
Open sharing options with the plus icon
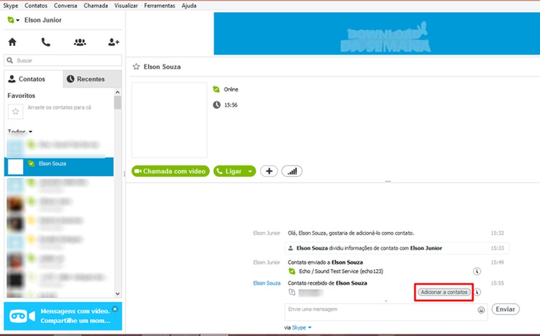(269, 171)
